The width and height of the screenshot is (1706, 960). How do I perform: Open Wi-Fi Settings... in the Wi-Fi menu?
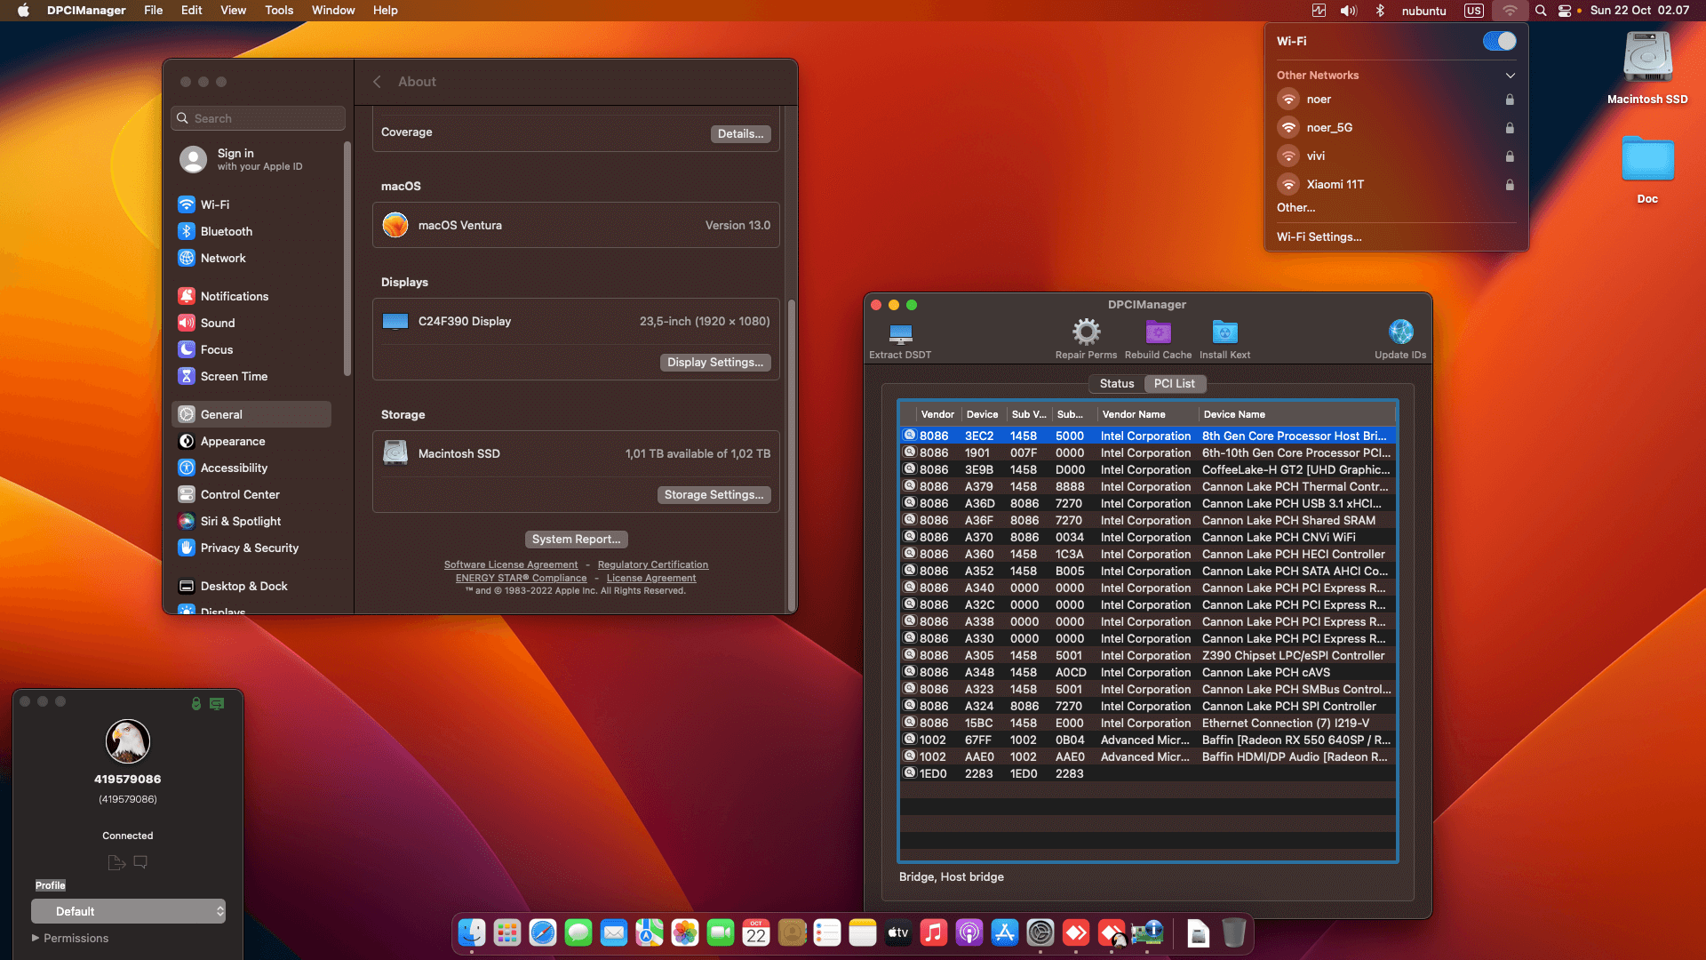tap(1319, 236)
